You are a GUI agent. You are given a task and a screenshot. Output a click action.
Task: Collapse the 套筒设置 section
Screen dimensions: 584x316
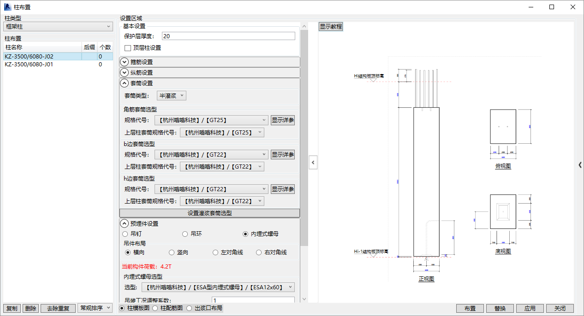coord(124,83)
